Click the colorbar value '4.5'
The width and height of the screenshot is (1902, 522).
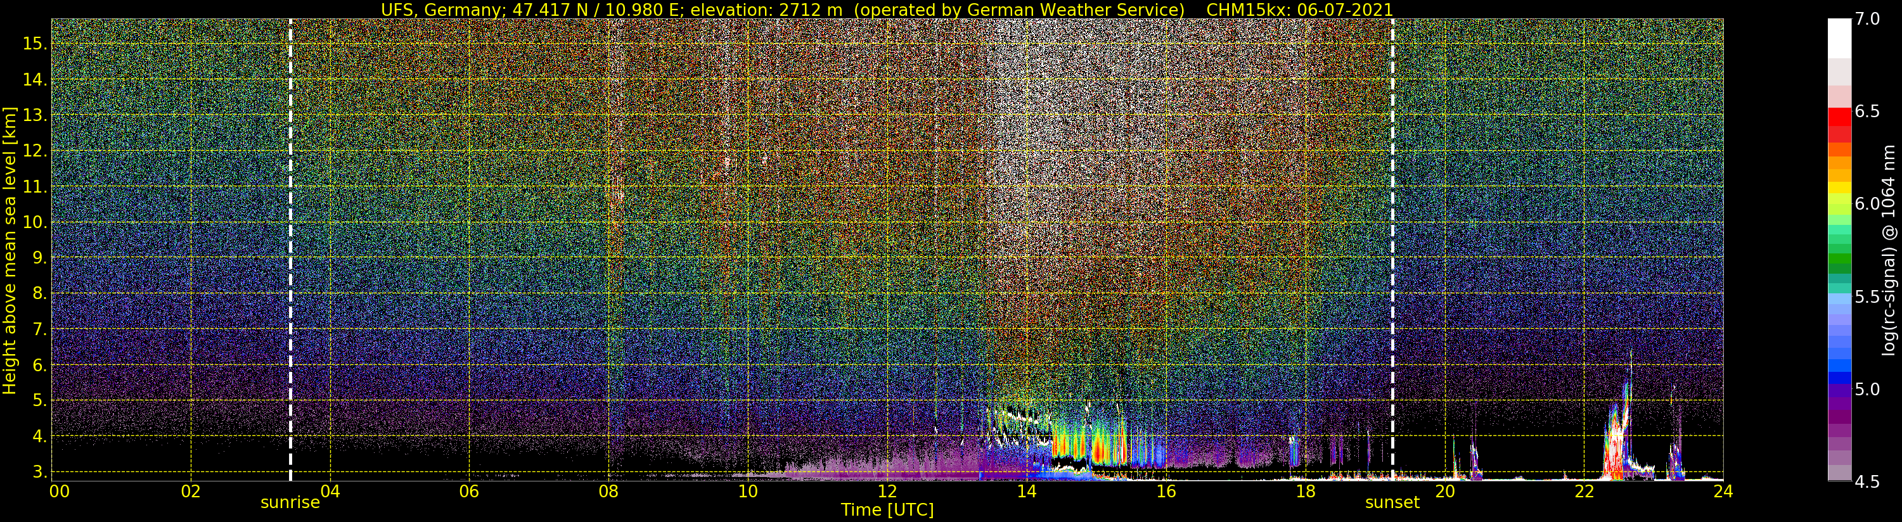[1867, 481]
